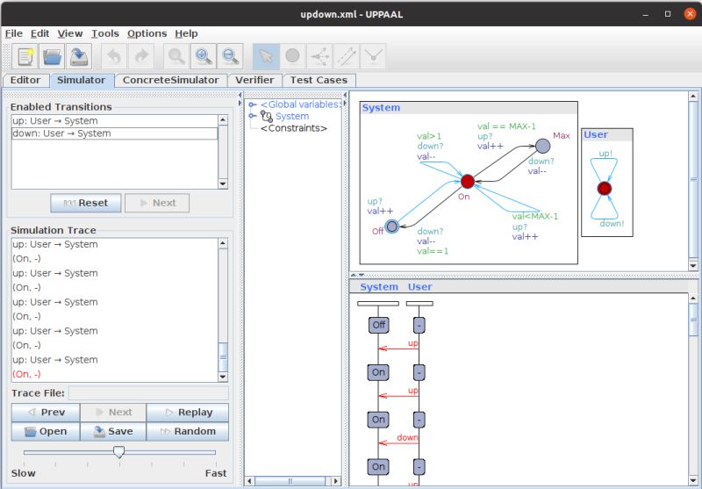This screenshot has height=489, width=702.
Task: Click the Reset button
Action: 85,203
